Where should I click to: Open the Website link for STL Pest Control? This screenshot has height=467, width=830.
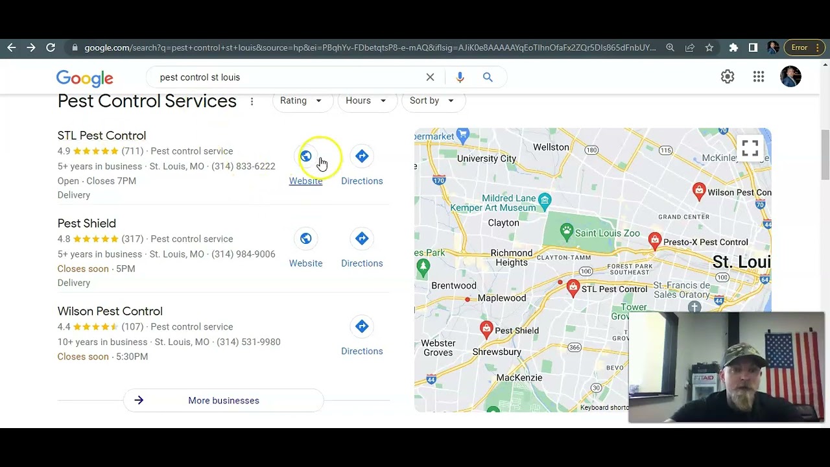305,181
